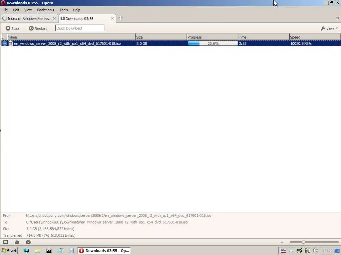
Task: Click the system clock showing 11:11
Action: click(327, 251)
